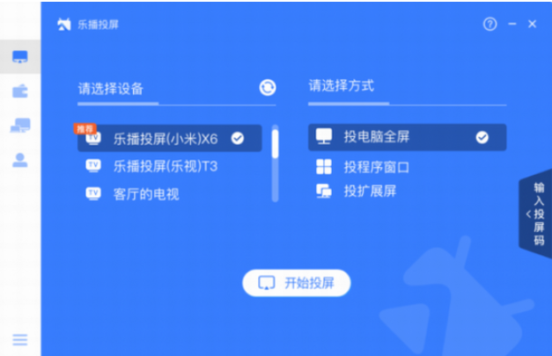Open the user account sidebar icon
This screenshot has height=356, width=552.
[x=20, y=160]
